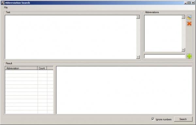
Task: Click the Abbreviation column header
Action: point(21,68)
